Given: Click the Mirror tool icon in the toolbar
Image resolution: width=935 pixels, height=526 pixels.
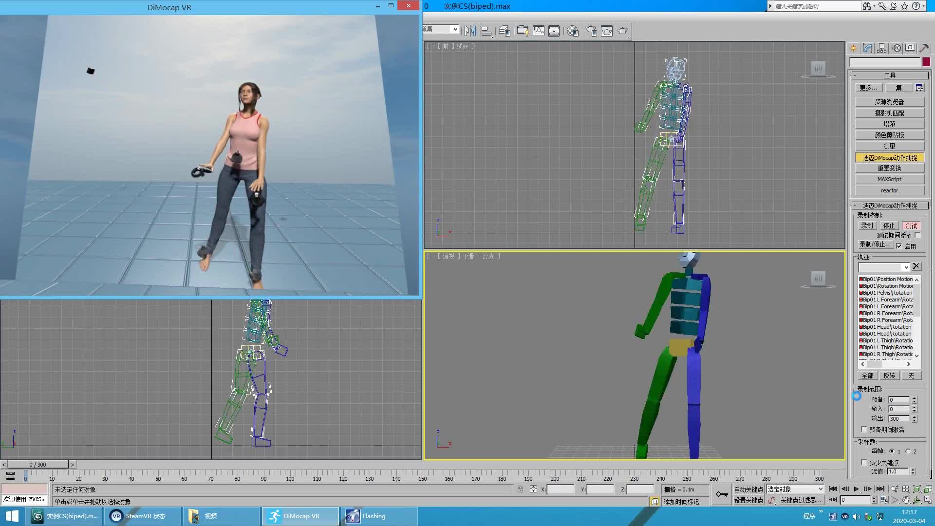Looking at the screenshot, I should pyautogui.click(x=470, y=31).
